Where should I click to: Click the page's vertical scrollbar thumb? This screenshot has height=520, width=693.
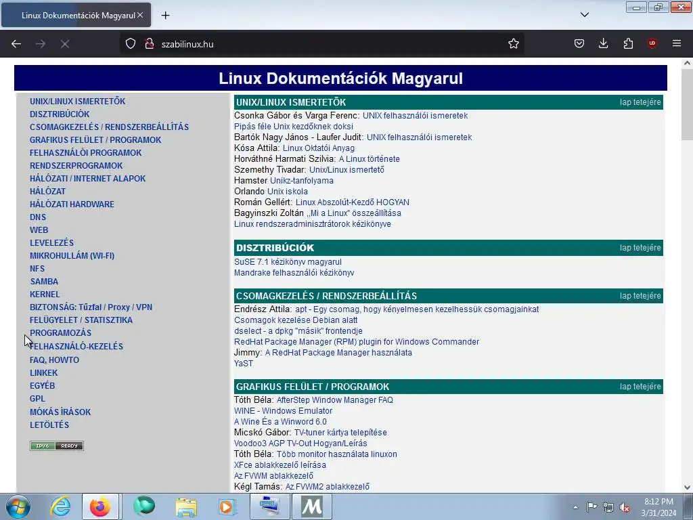point(687,105)
